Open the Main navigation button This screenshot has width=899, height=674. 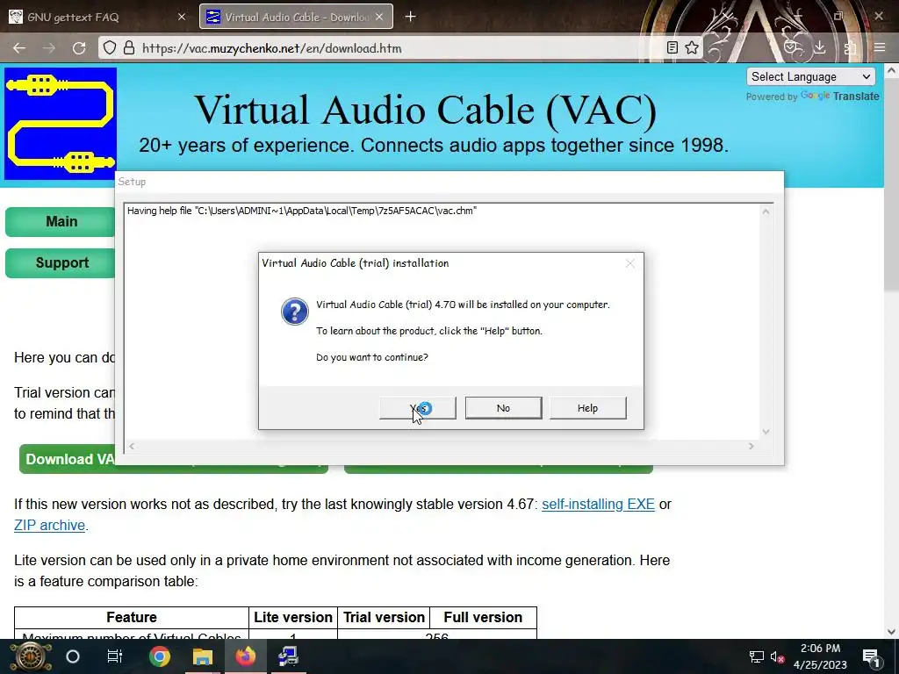(61, 222)
